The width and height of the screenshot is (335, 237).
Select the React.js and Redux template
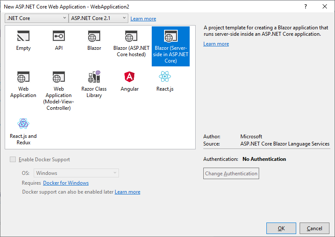23,131
